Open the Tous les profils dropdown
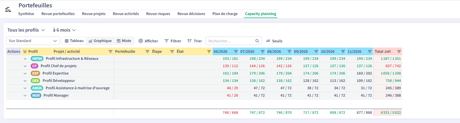460x123 pixels. [x=26, y=30]
